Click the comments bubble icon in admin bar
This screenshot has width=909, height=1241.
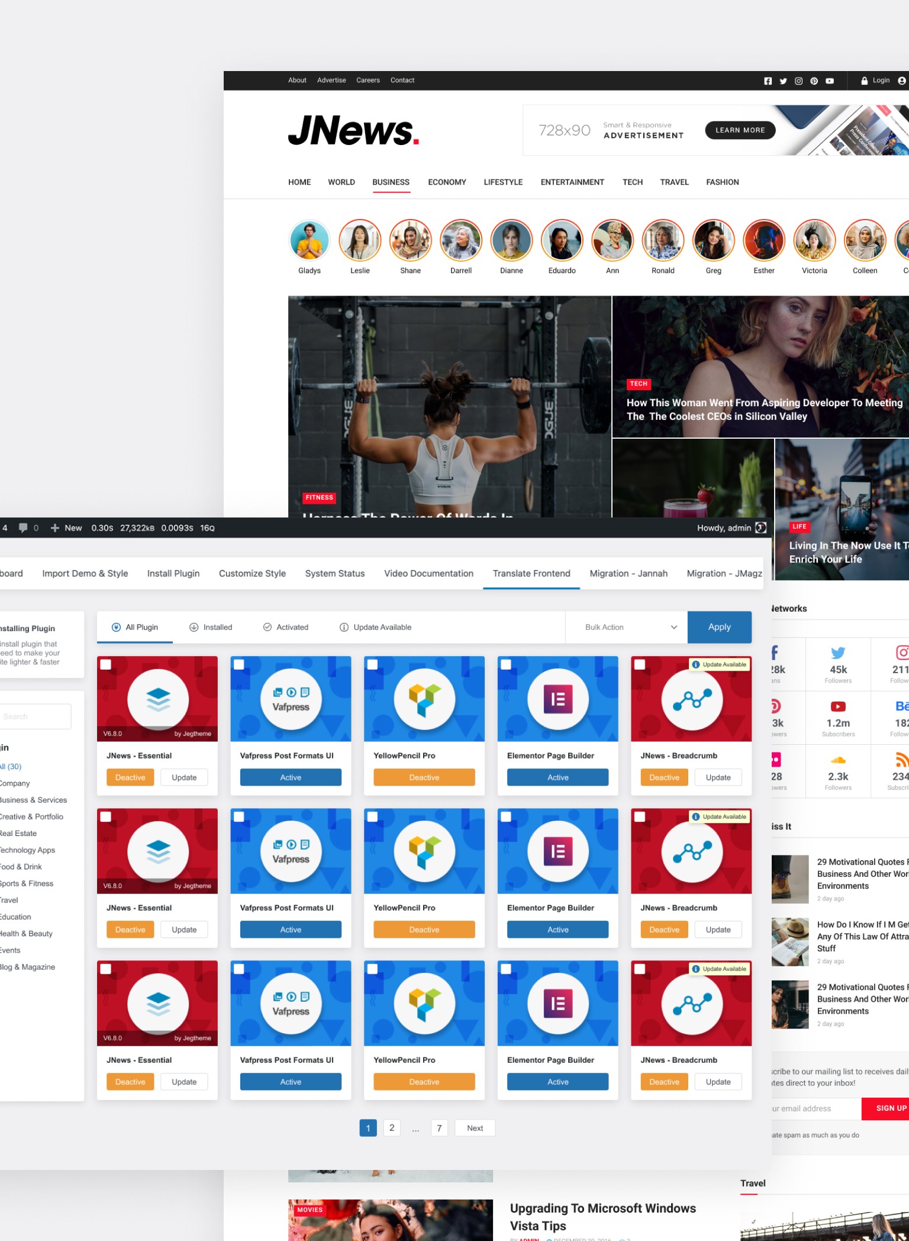(x=23, y=528)
